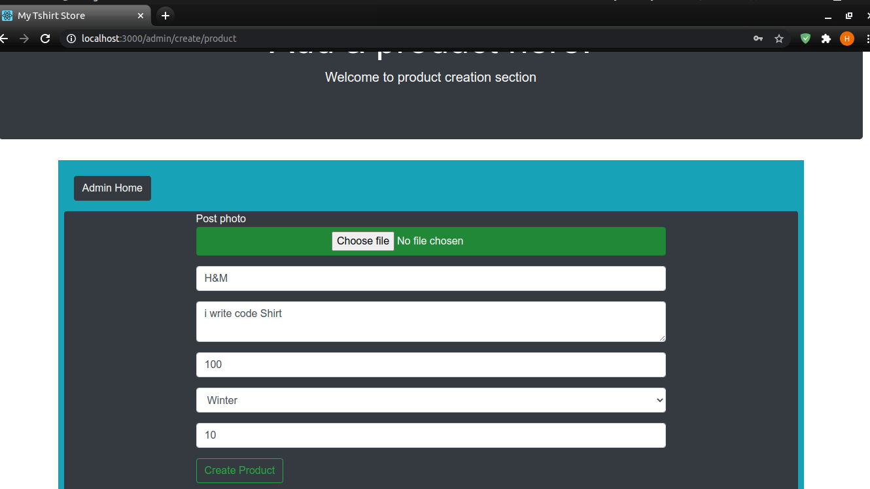This screenshot has width=870, height=489.
Task: Click Choose file to upload photo
Action: pos(363,241)
